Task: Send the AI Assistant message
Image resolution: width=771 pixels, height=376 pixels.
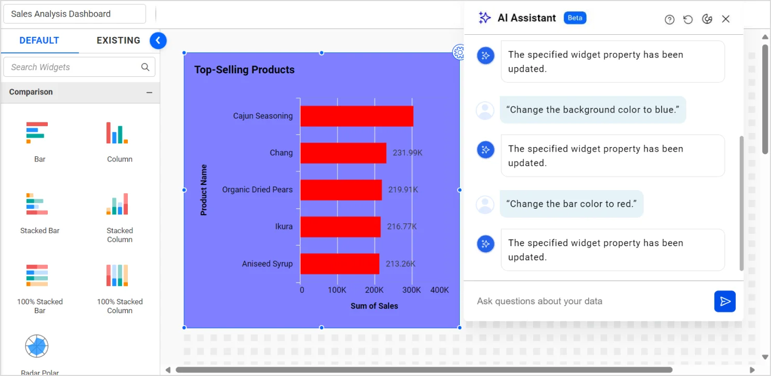Action: (725, 301)
